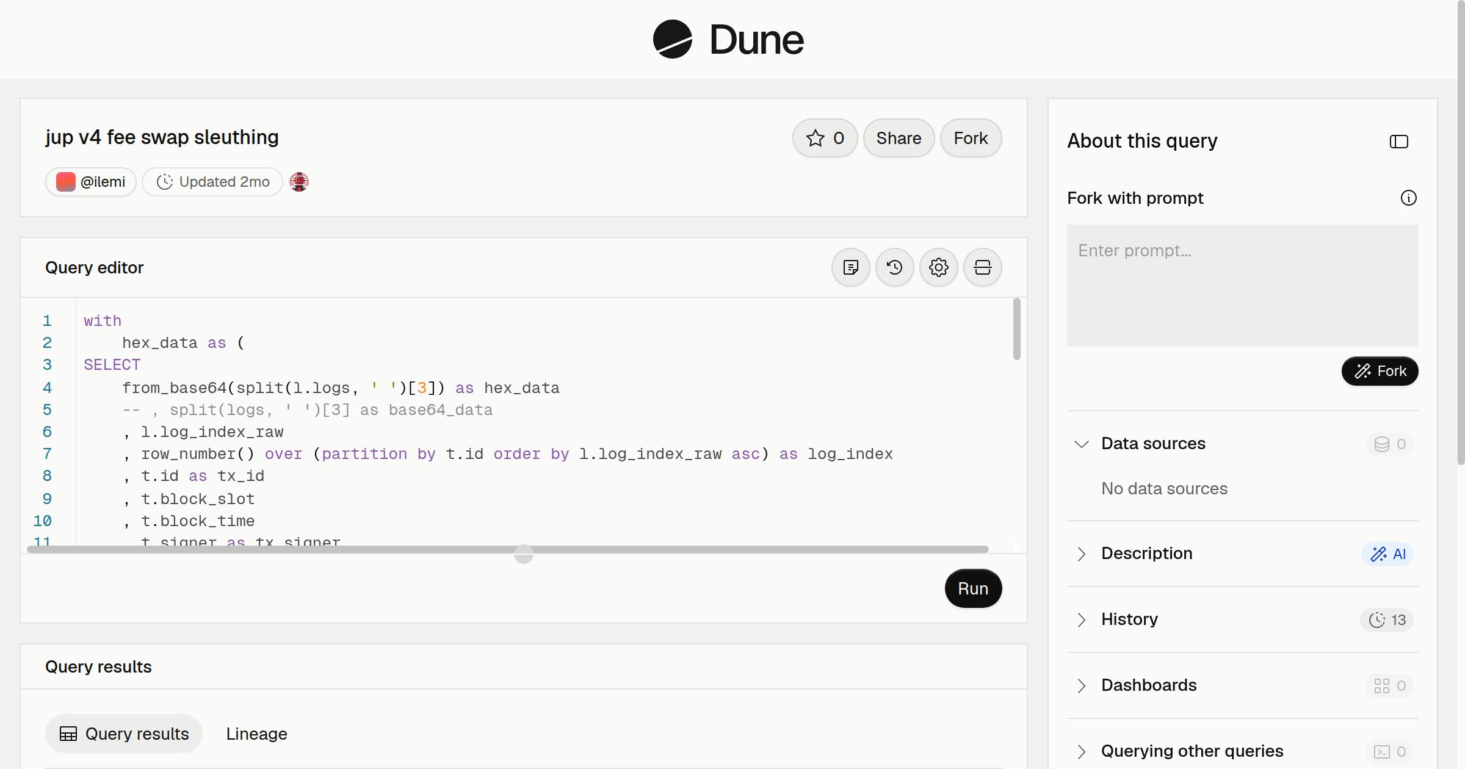Click the editor horizontal scrollbar

[507, 549]
